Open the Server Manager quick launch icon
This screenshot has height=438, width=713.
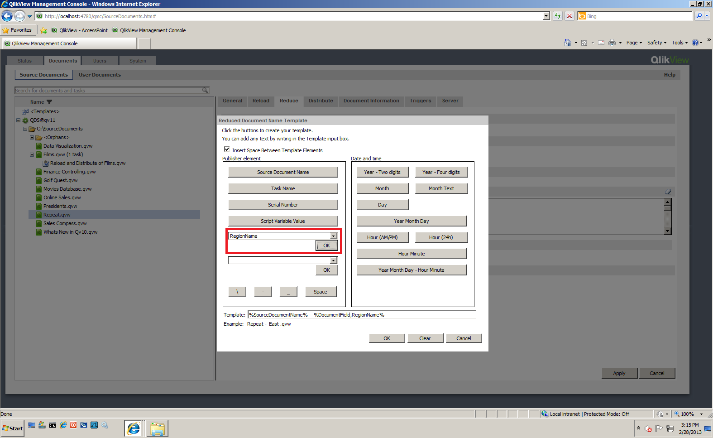click(42, 425)
